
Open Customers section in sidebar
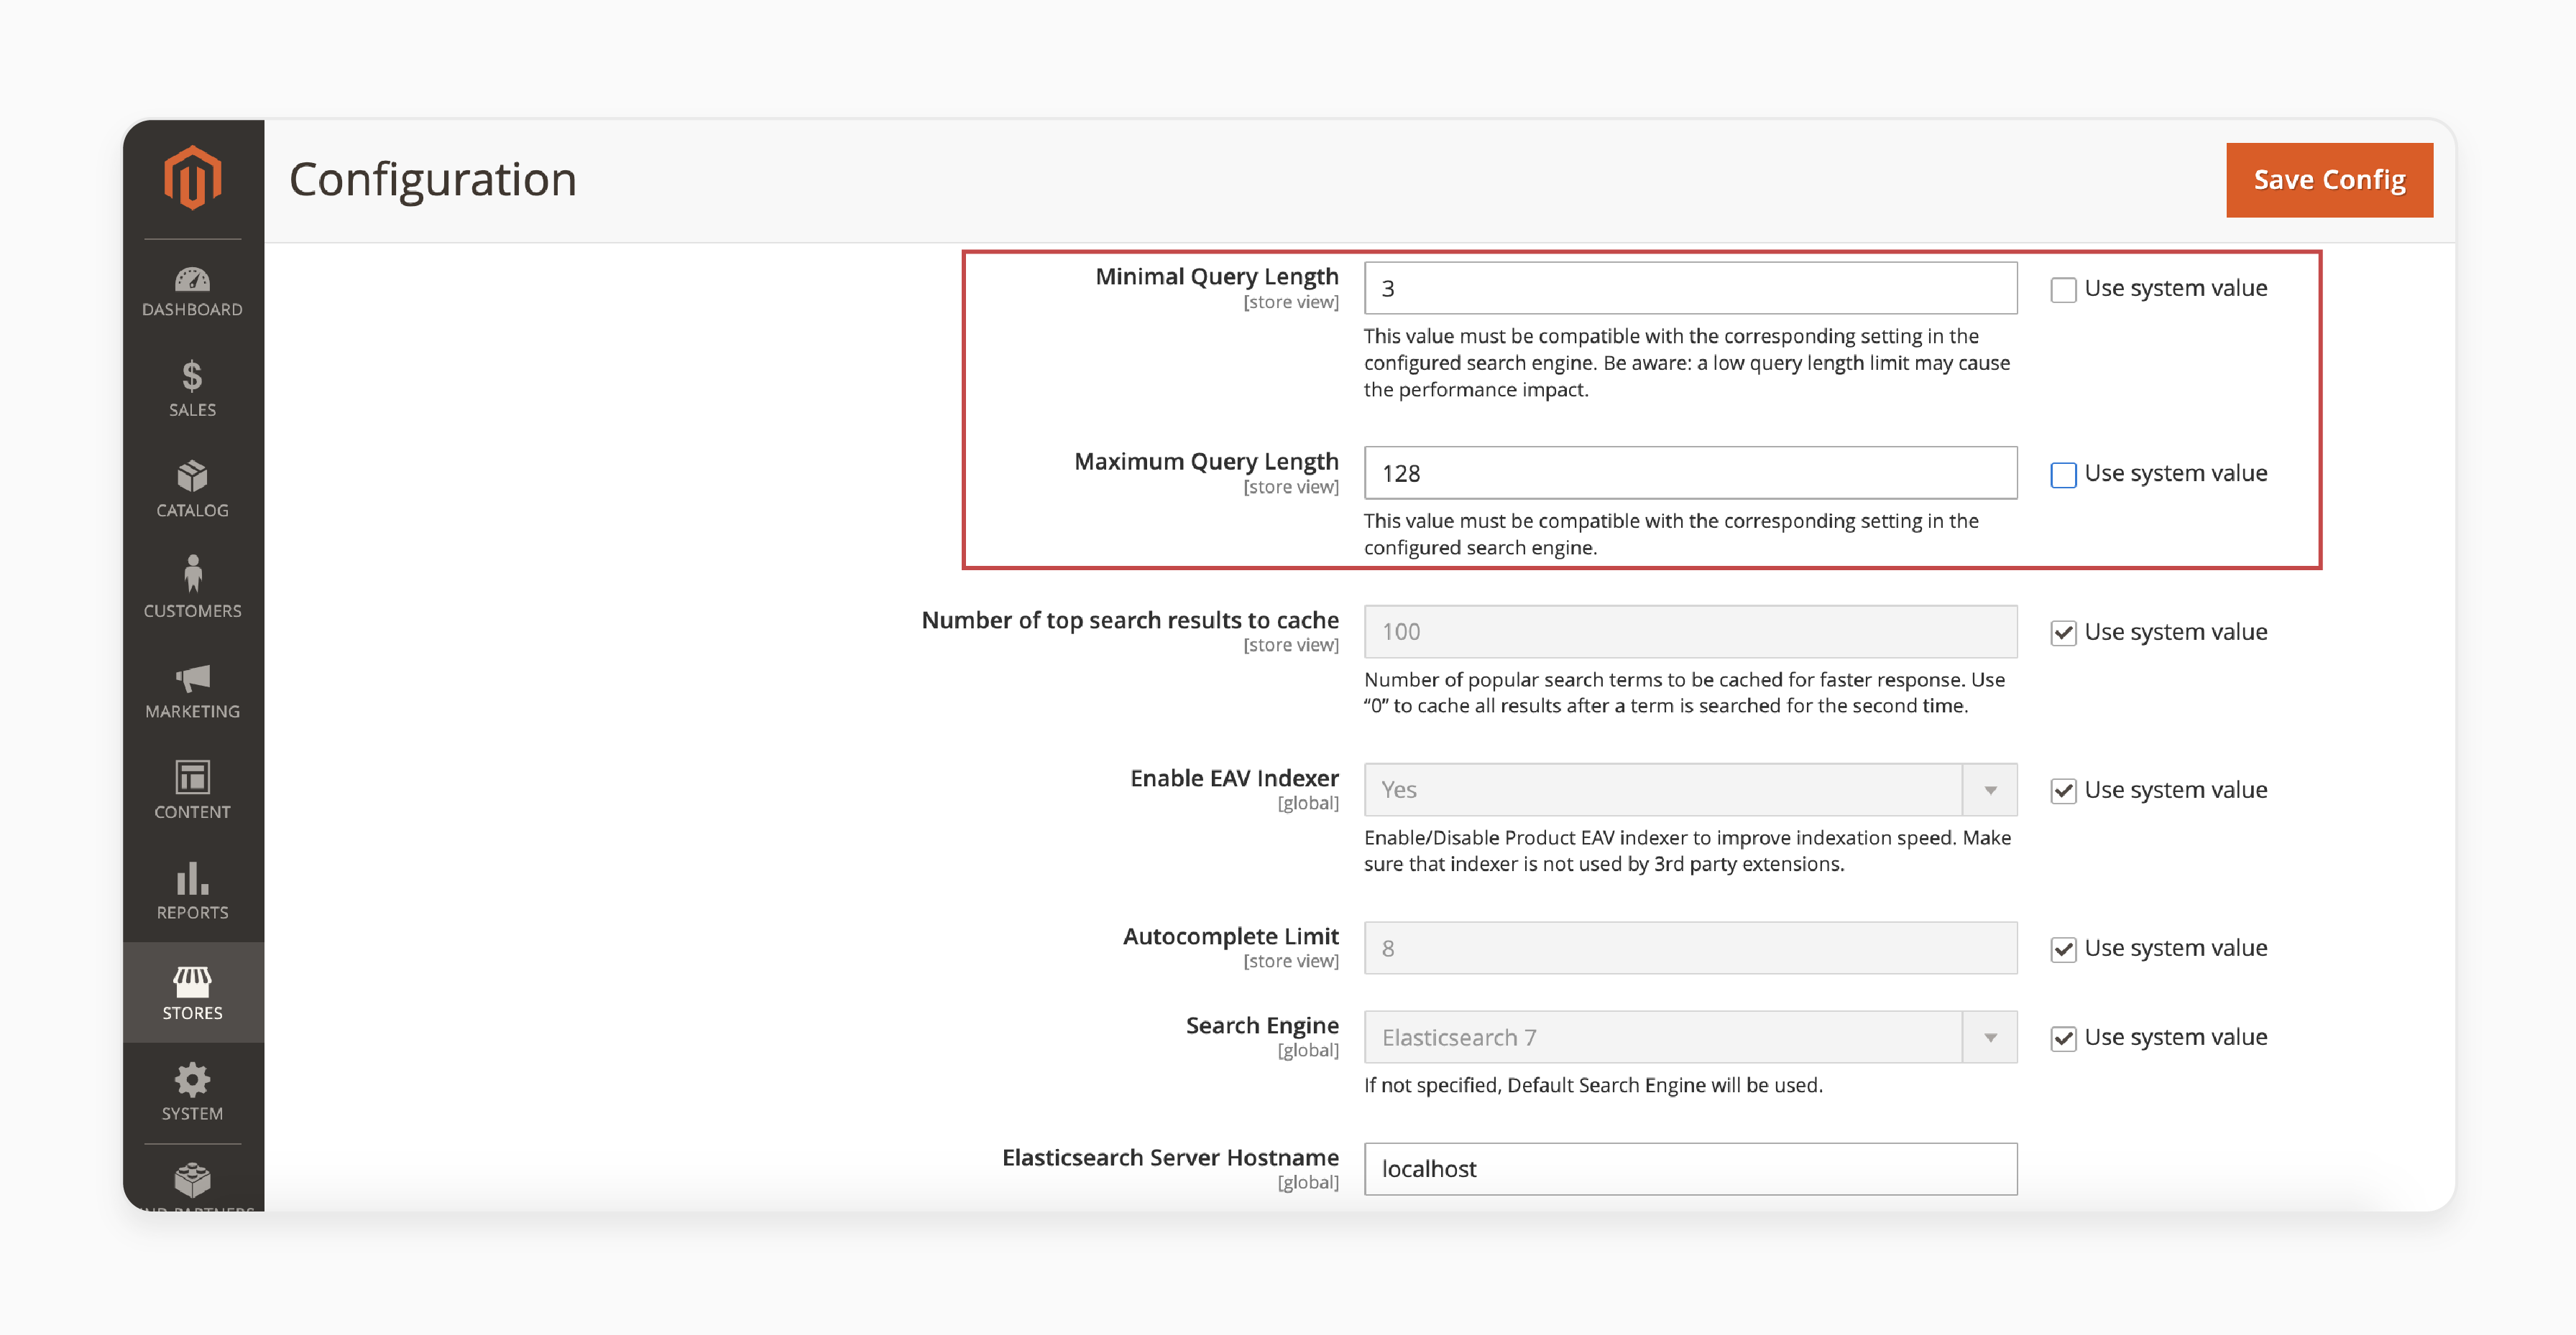(x=193, y=587)
